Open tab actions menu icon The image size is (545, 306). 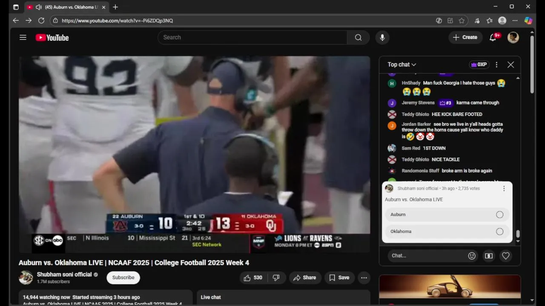16,7
